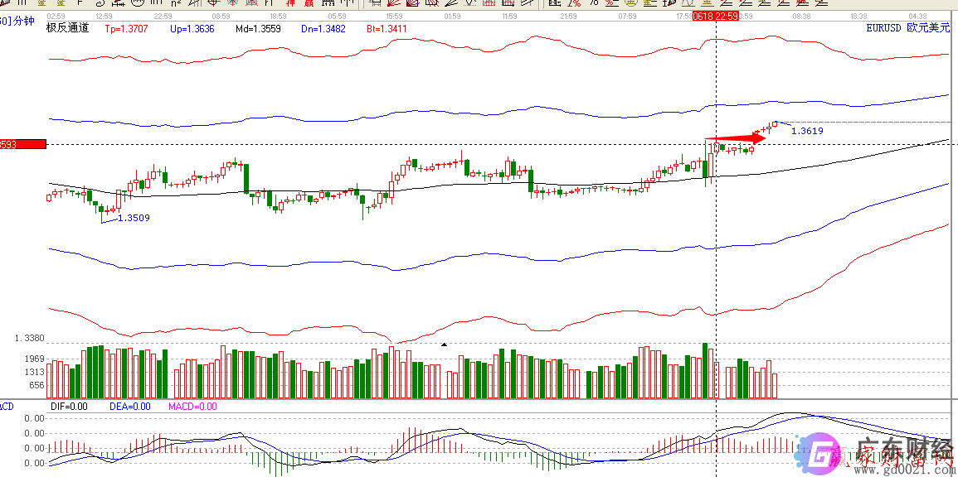Click the small black triangle marker above volume bars
The image size is (958, 477).
pyautogui.click(x=444, y=344)
